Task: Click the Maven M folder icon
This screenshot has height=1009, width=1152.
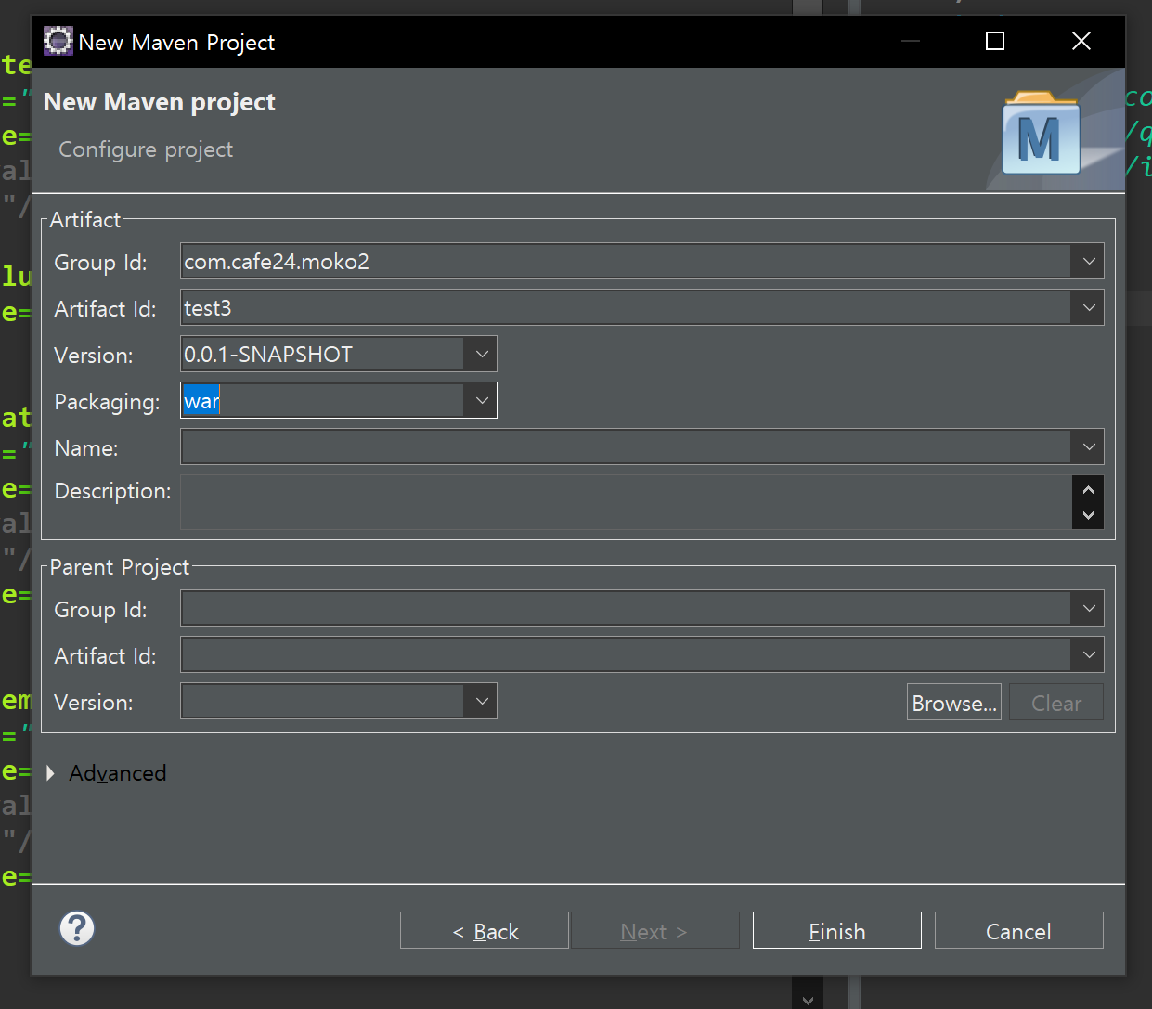Action: tap(1042, 134)
